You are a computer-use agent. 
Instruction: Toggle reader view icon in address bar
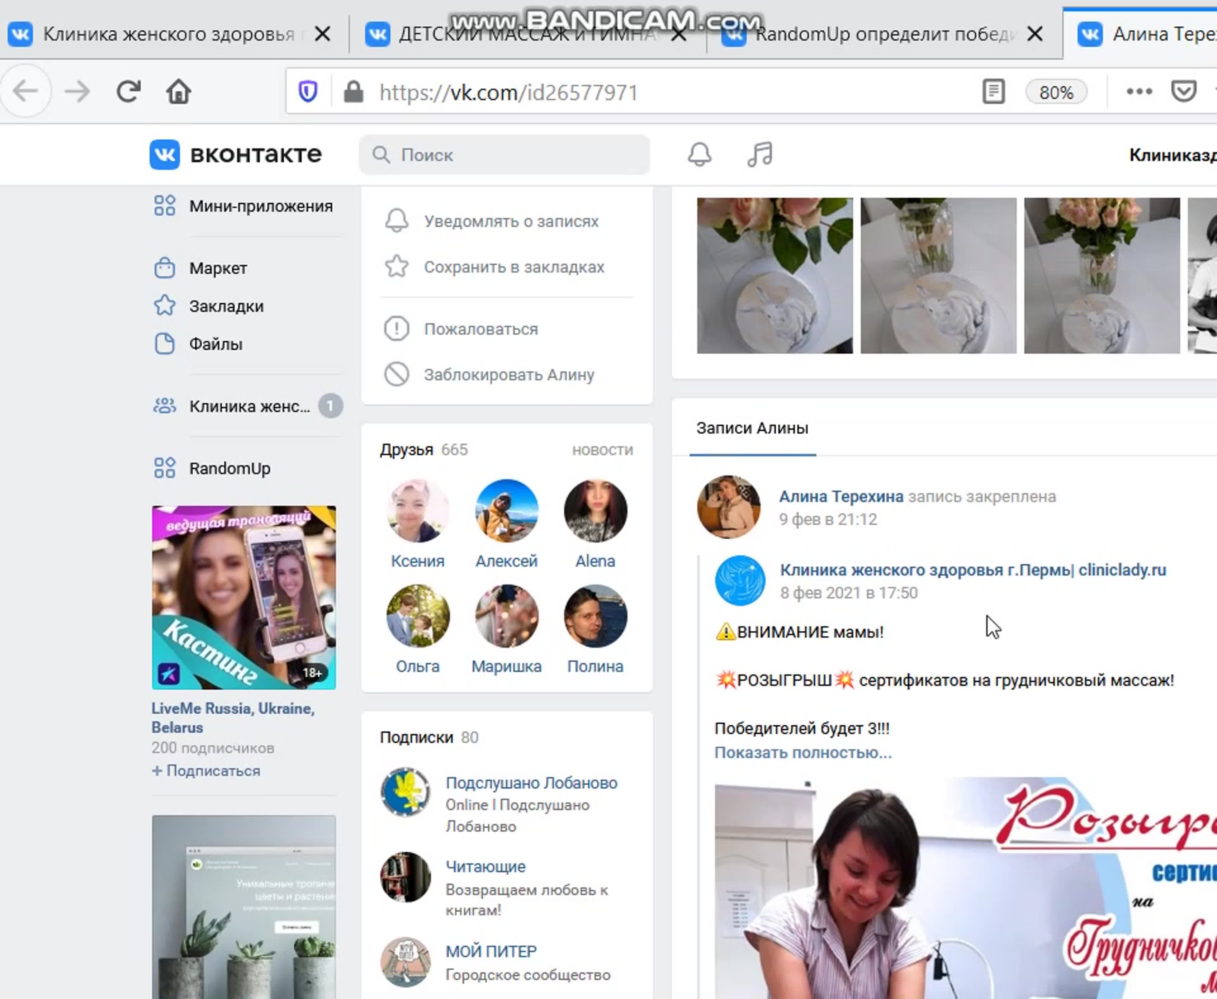(x=994, y=92)
